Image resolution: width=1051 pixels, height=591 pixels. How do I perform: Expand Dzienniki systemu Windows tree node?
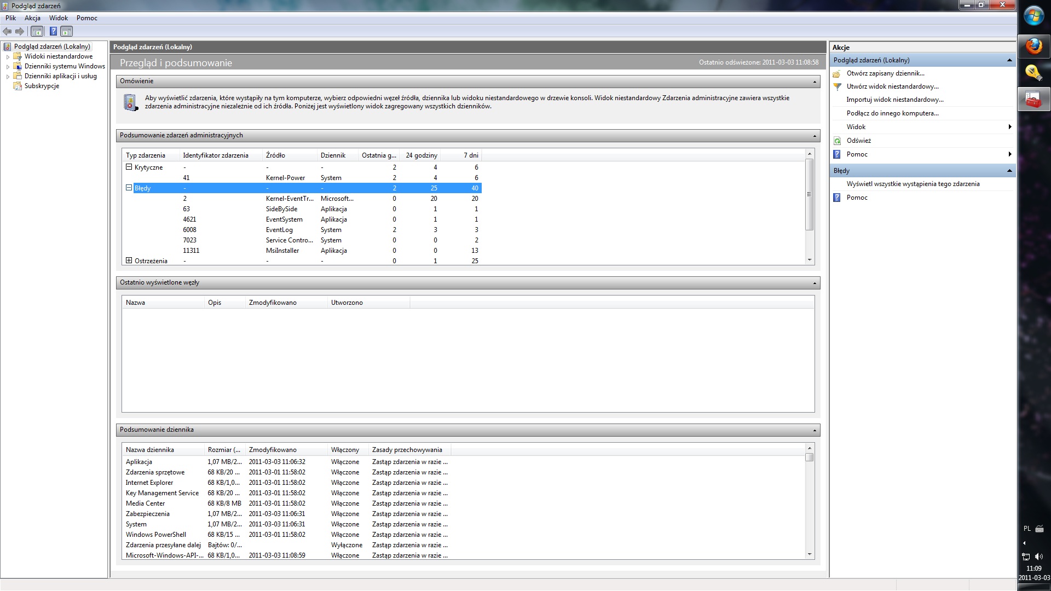coord(8,66)
